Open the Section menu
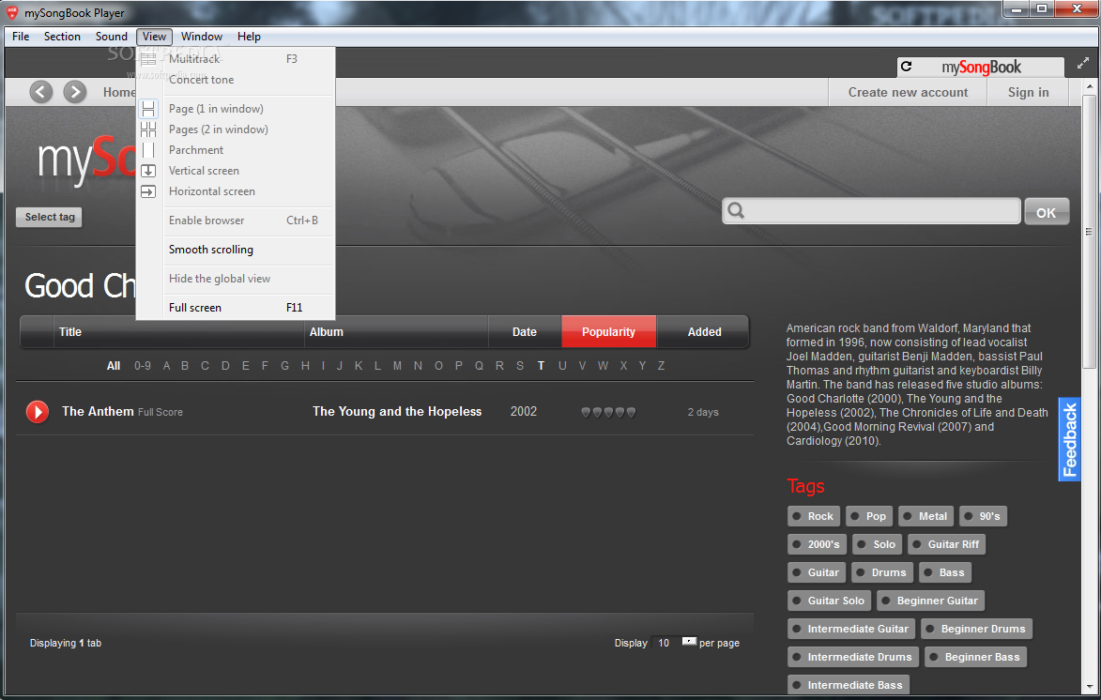The width and height of the screenshot is (1101, 700). 62,37
